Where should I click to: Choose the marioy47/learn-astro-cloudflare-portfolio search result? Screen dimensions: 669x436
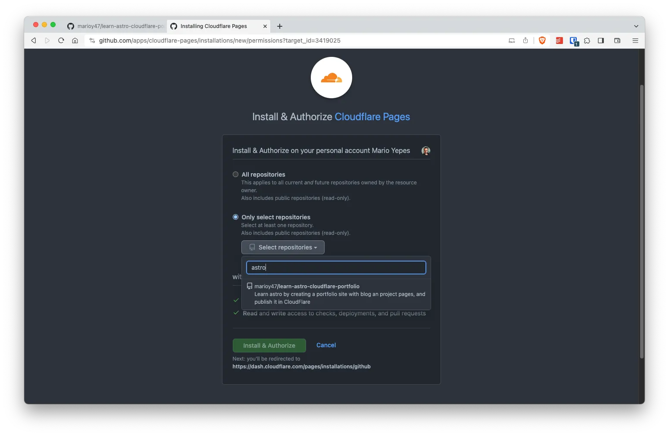click(336, 294)
